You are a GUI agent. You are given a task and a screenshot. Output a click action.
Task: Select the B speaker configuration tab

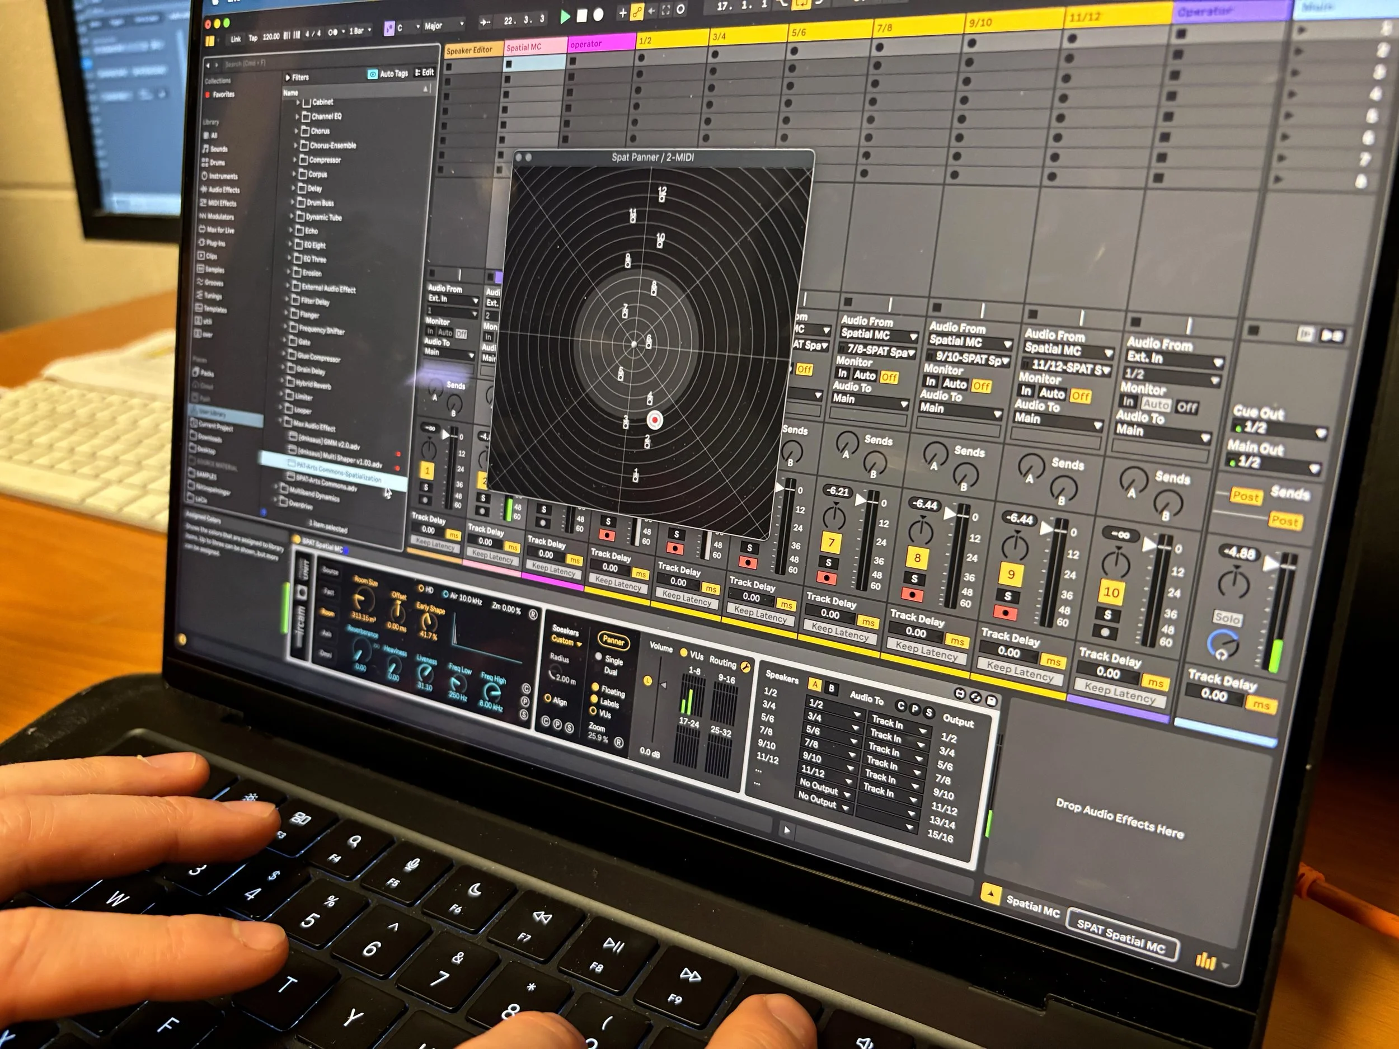(831, 688)
